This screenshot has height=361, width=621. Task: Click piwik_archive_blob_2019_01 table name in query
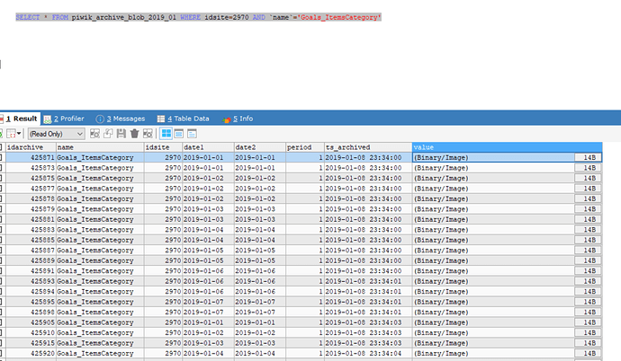pos(123,17)
